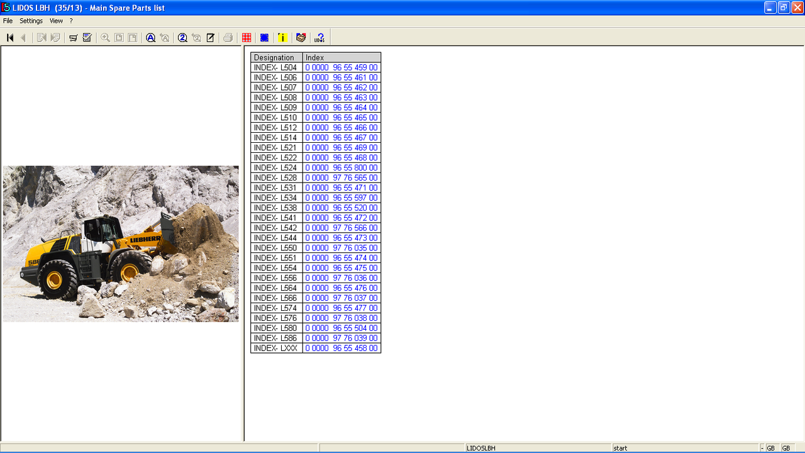The width and height of the screenshot is (805, 453).
Task: Click the grayed search A repeat icon
Action: tap(164, 38)
